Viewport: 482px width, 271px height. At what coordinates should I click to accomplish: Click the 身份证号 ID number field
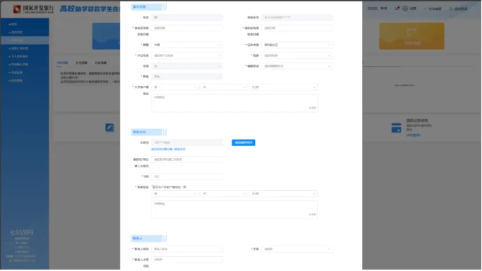pyautogui.click(x=297, y=18)
